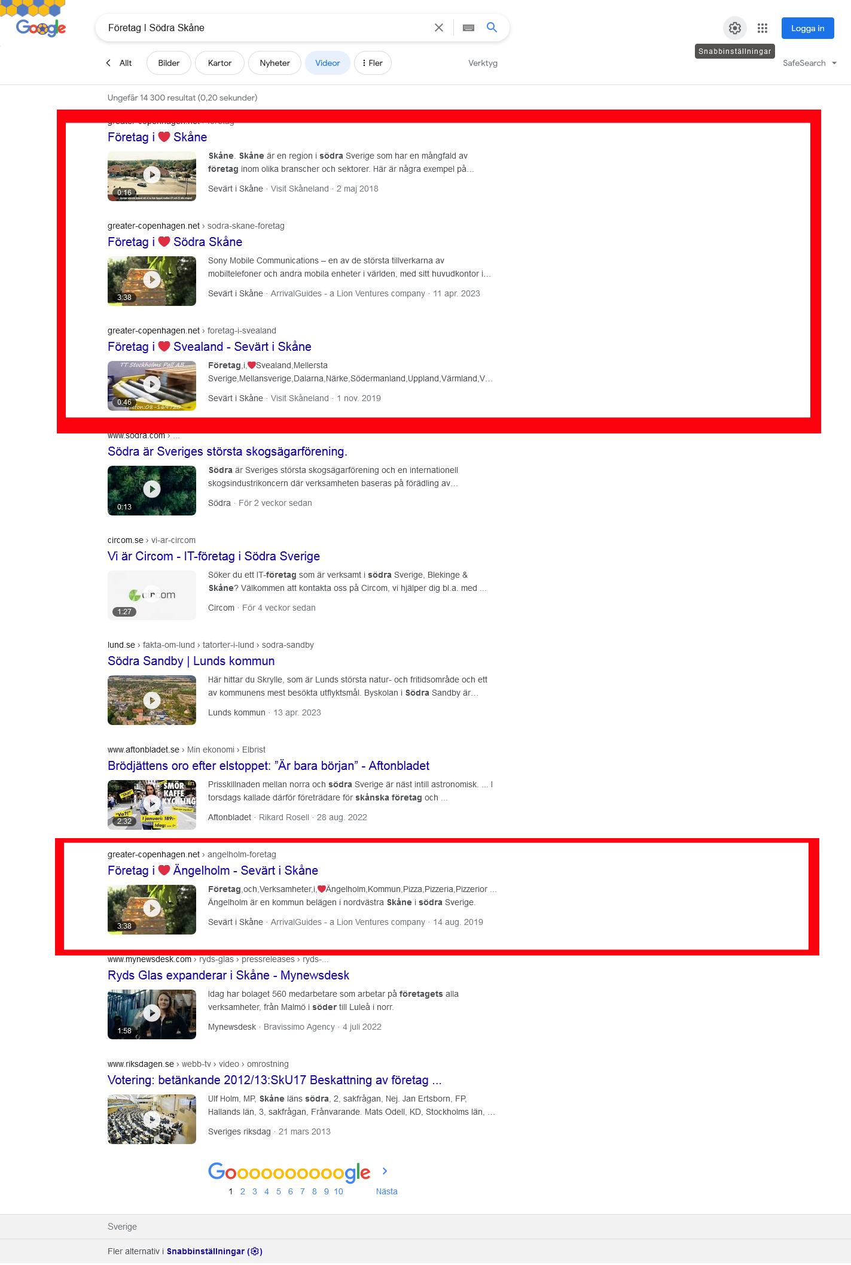Open Snabbinställningar gear icon
Image resolution: width=851 pixels, height=1265 pixels.
(x=735, y=28)
